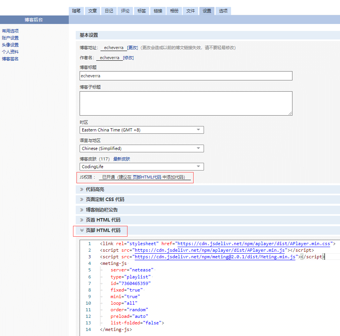
Task: Open 博客签名 sidebar link
Action: pyautogui.click(x=10, y=59)
